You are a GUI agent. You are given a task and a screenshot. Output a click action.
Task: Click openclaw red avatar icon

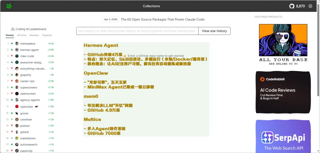pos(17,106)
